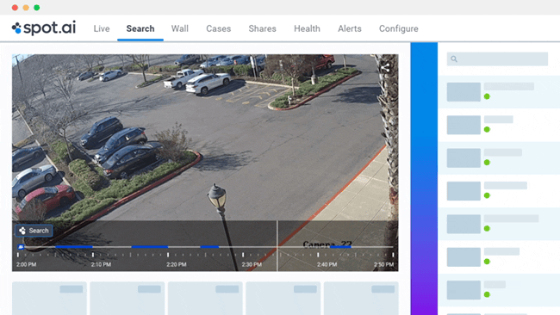Open the Alerts tab
The height and width of the screenshot is (315, 560).
[x=350, y=28]
